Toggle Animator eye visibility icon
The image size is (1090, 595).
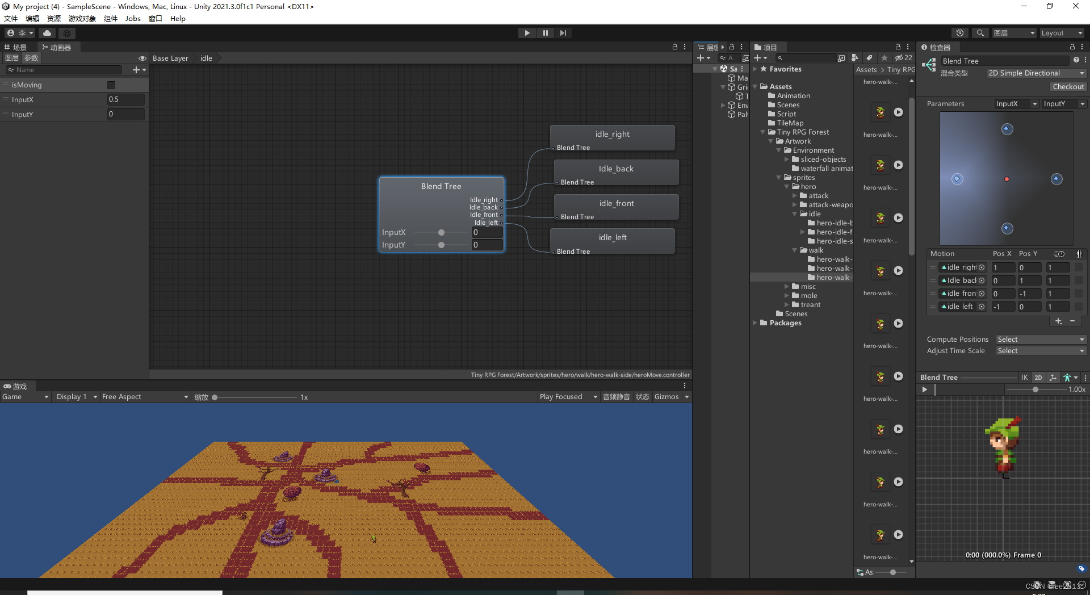pyautogui.click(x=142, y=58)
